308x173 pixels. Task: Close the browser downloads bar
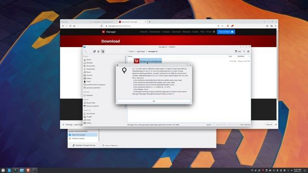(x=276, y=124)
